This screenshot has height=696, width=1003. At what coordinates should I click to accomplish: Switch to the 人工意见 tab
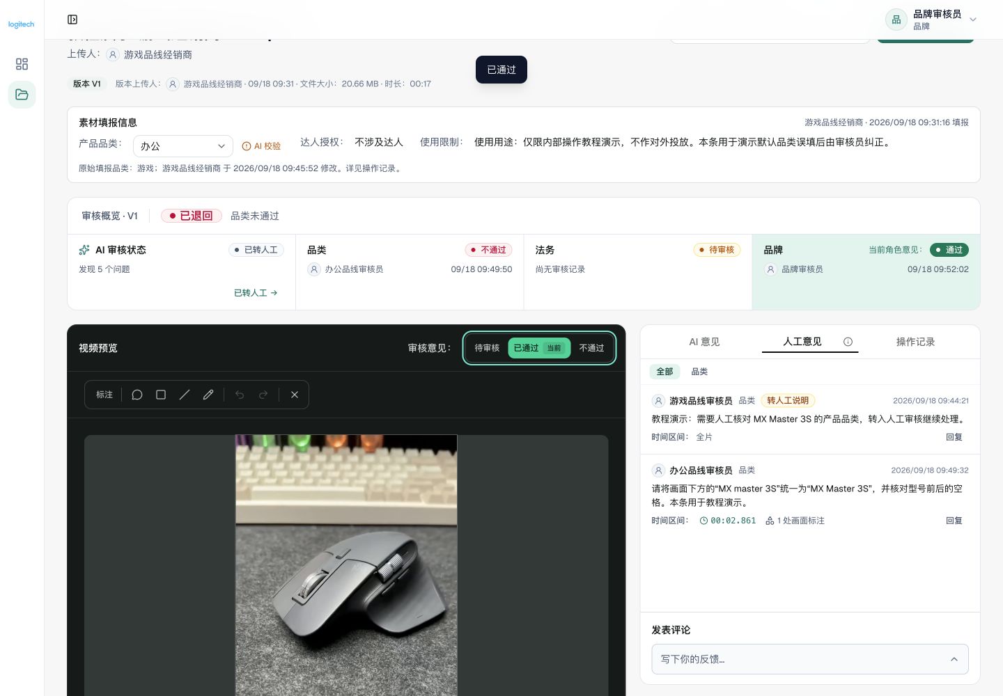coord(802,342)
